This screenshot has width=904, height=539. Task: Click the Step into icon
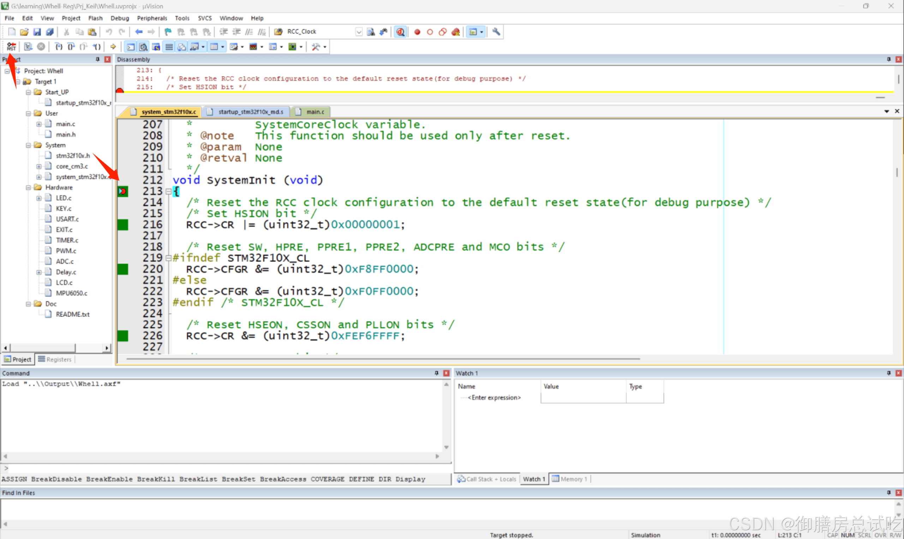click(x=59, y=47)
